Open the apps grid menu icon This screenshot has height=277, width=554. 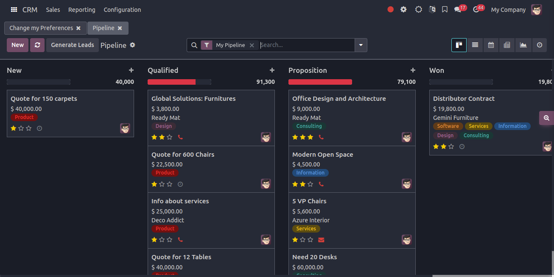click(14, 9)
